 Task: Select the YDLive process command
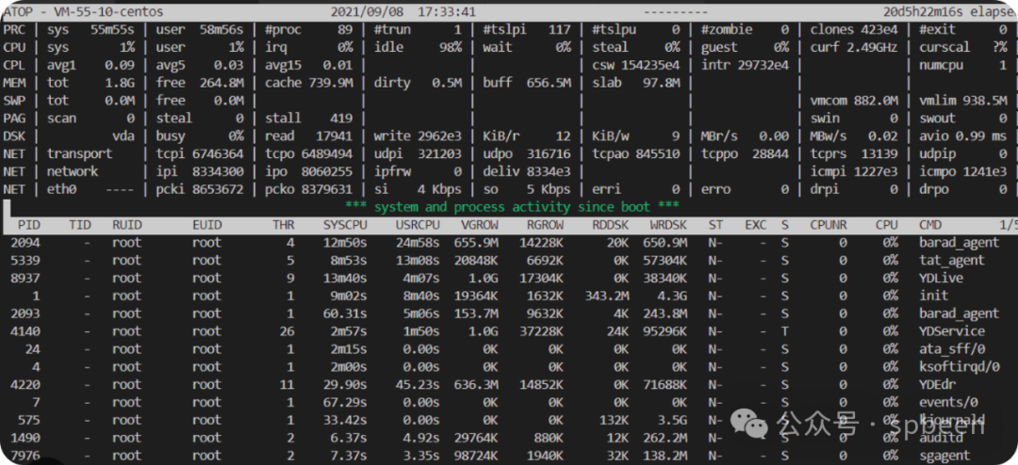click(941, 278)
